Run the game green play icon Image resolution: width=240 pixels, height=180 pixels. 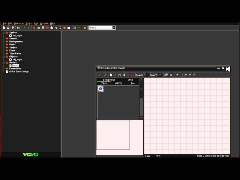[x=24, y=28]
